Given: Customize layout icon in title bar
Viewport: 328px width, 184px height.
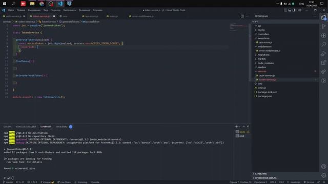Looking at the screenshot, I should pos(300,10).
